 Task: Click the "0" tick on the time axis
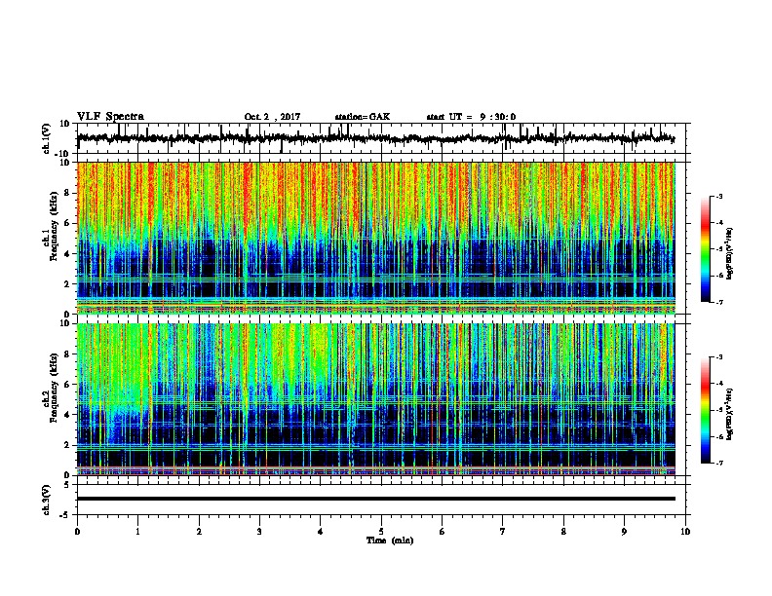(x=77, y=532)
